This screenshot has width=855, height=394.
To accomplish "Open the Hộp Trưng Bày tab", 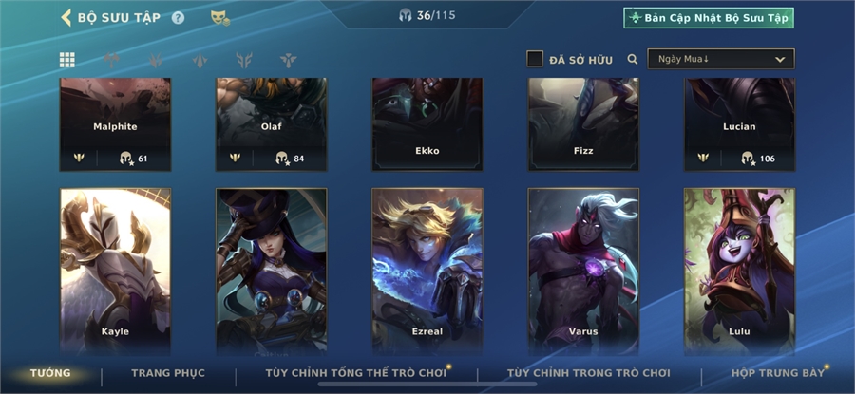I will pos(777,373).
